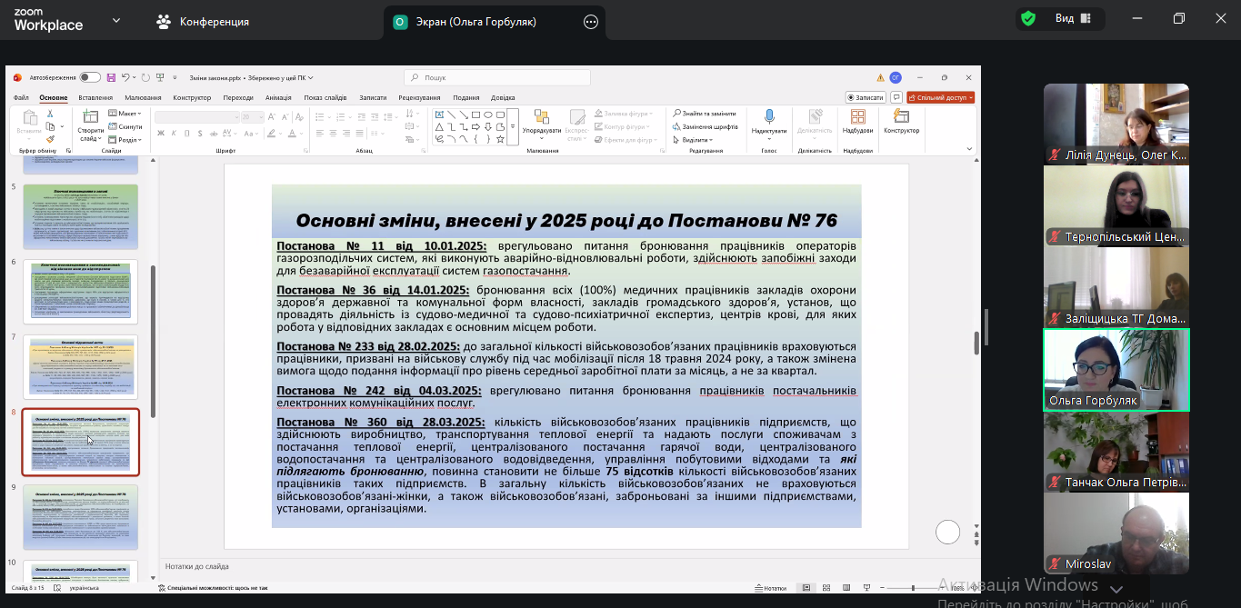Click the Save icon in PowerPoint title bar
This screenshot has height=608, width=1241.
click(111, 78)
